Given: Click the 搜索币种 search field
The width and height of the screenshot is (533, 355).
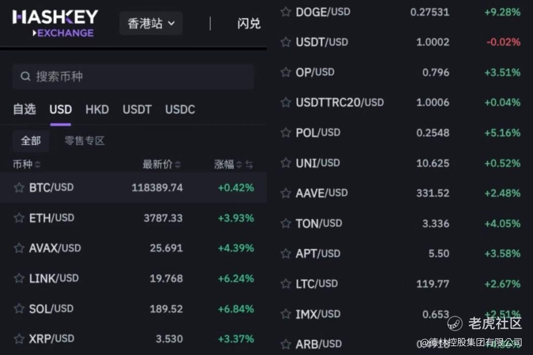Looking at the screenshot, I should 133,76.
